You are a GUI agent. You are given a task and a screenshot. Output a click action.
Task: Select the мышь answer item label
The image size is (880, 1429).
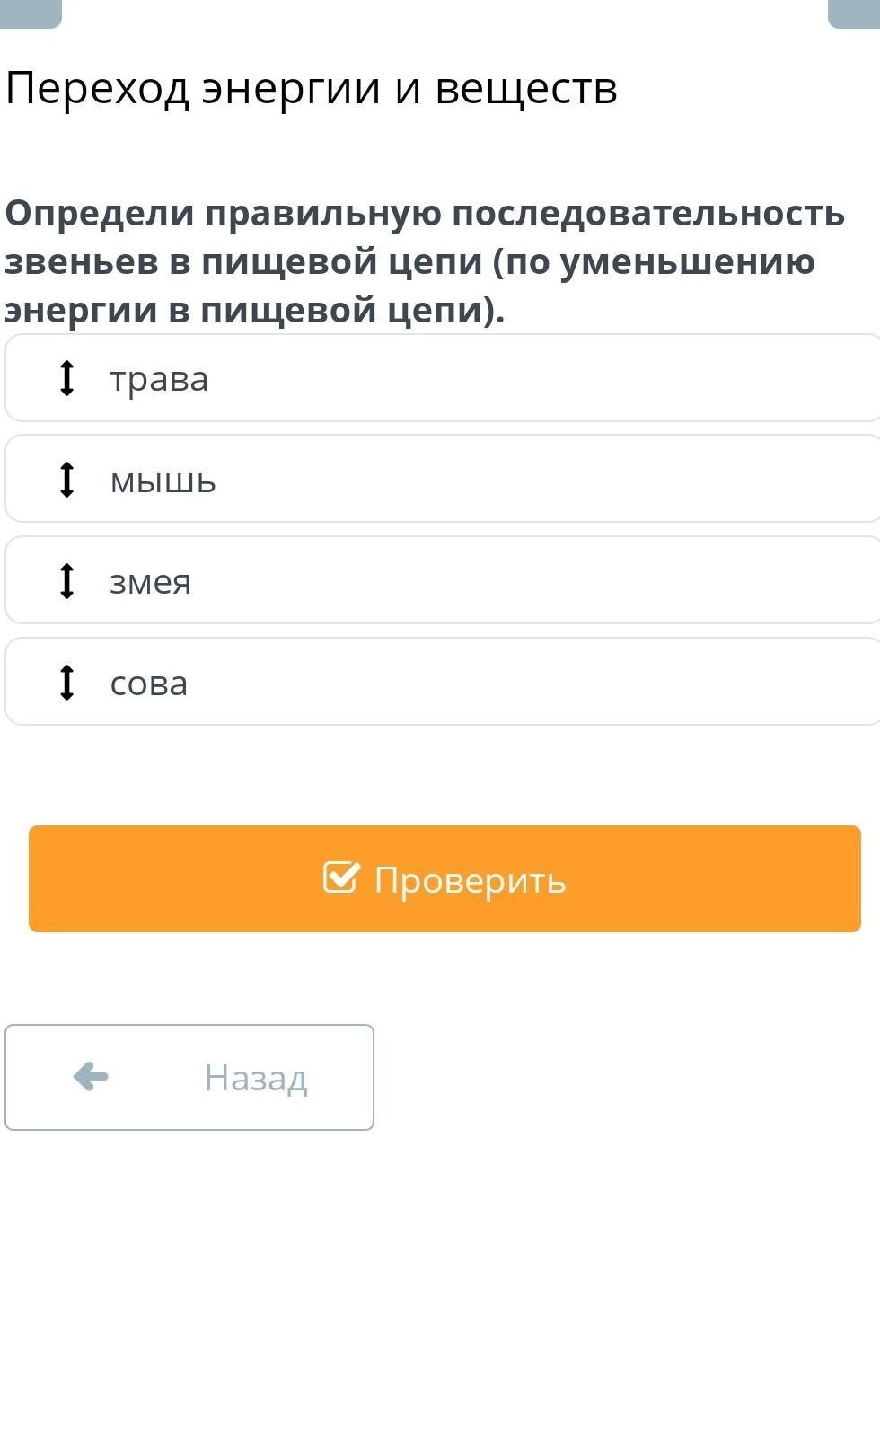[x=163, y=481]
